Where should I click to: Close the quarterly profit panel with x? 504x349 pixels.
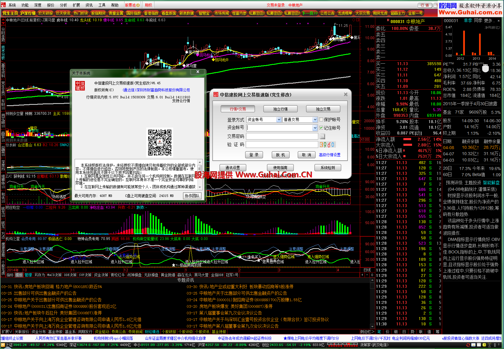[x=498, y=21]
